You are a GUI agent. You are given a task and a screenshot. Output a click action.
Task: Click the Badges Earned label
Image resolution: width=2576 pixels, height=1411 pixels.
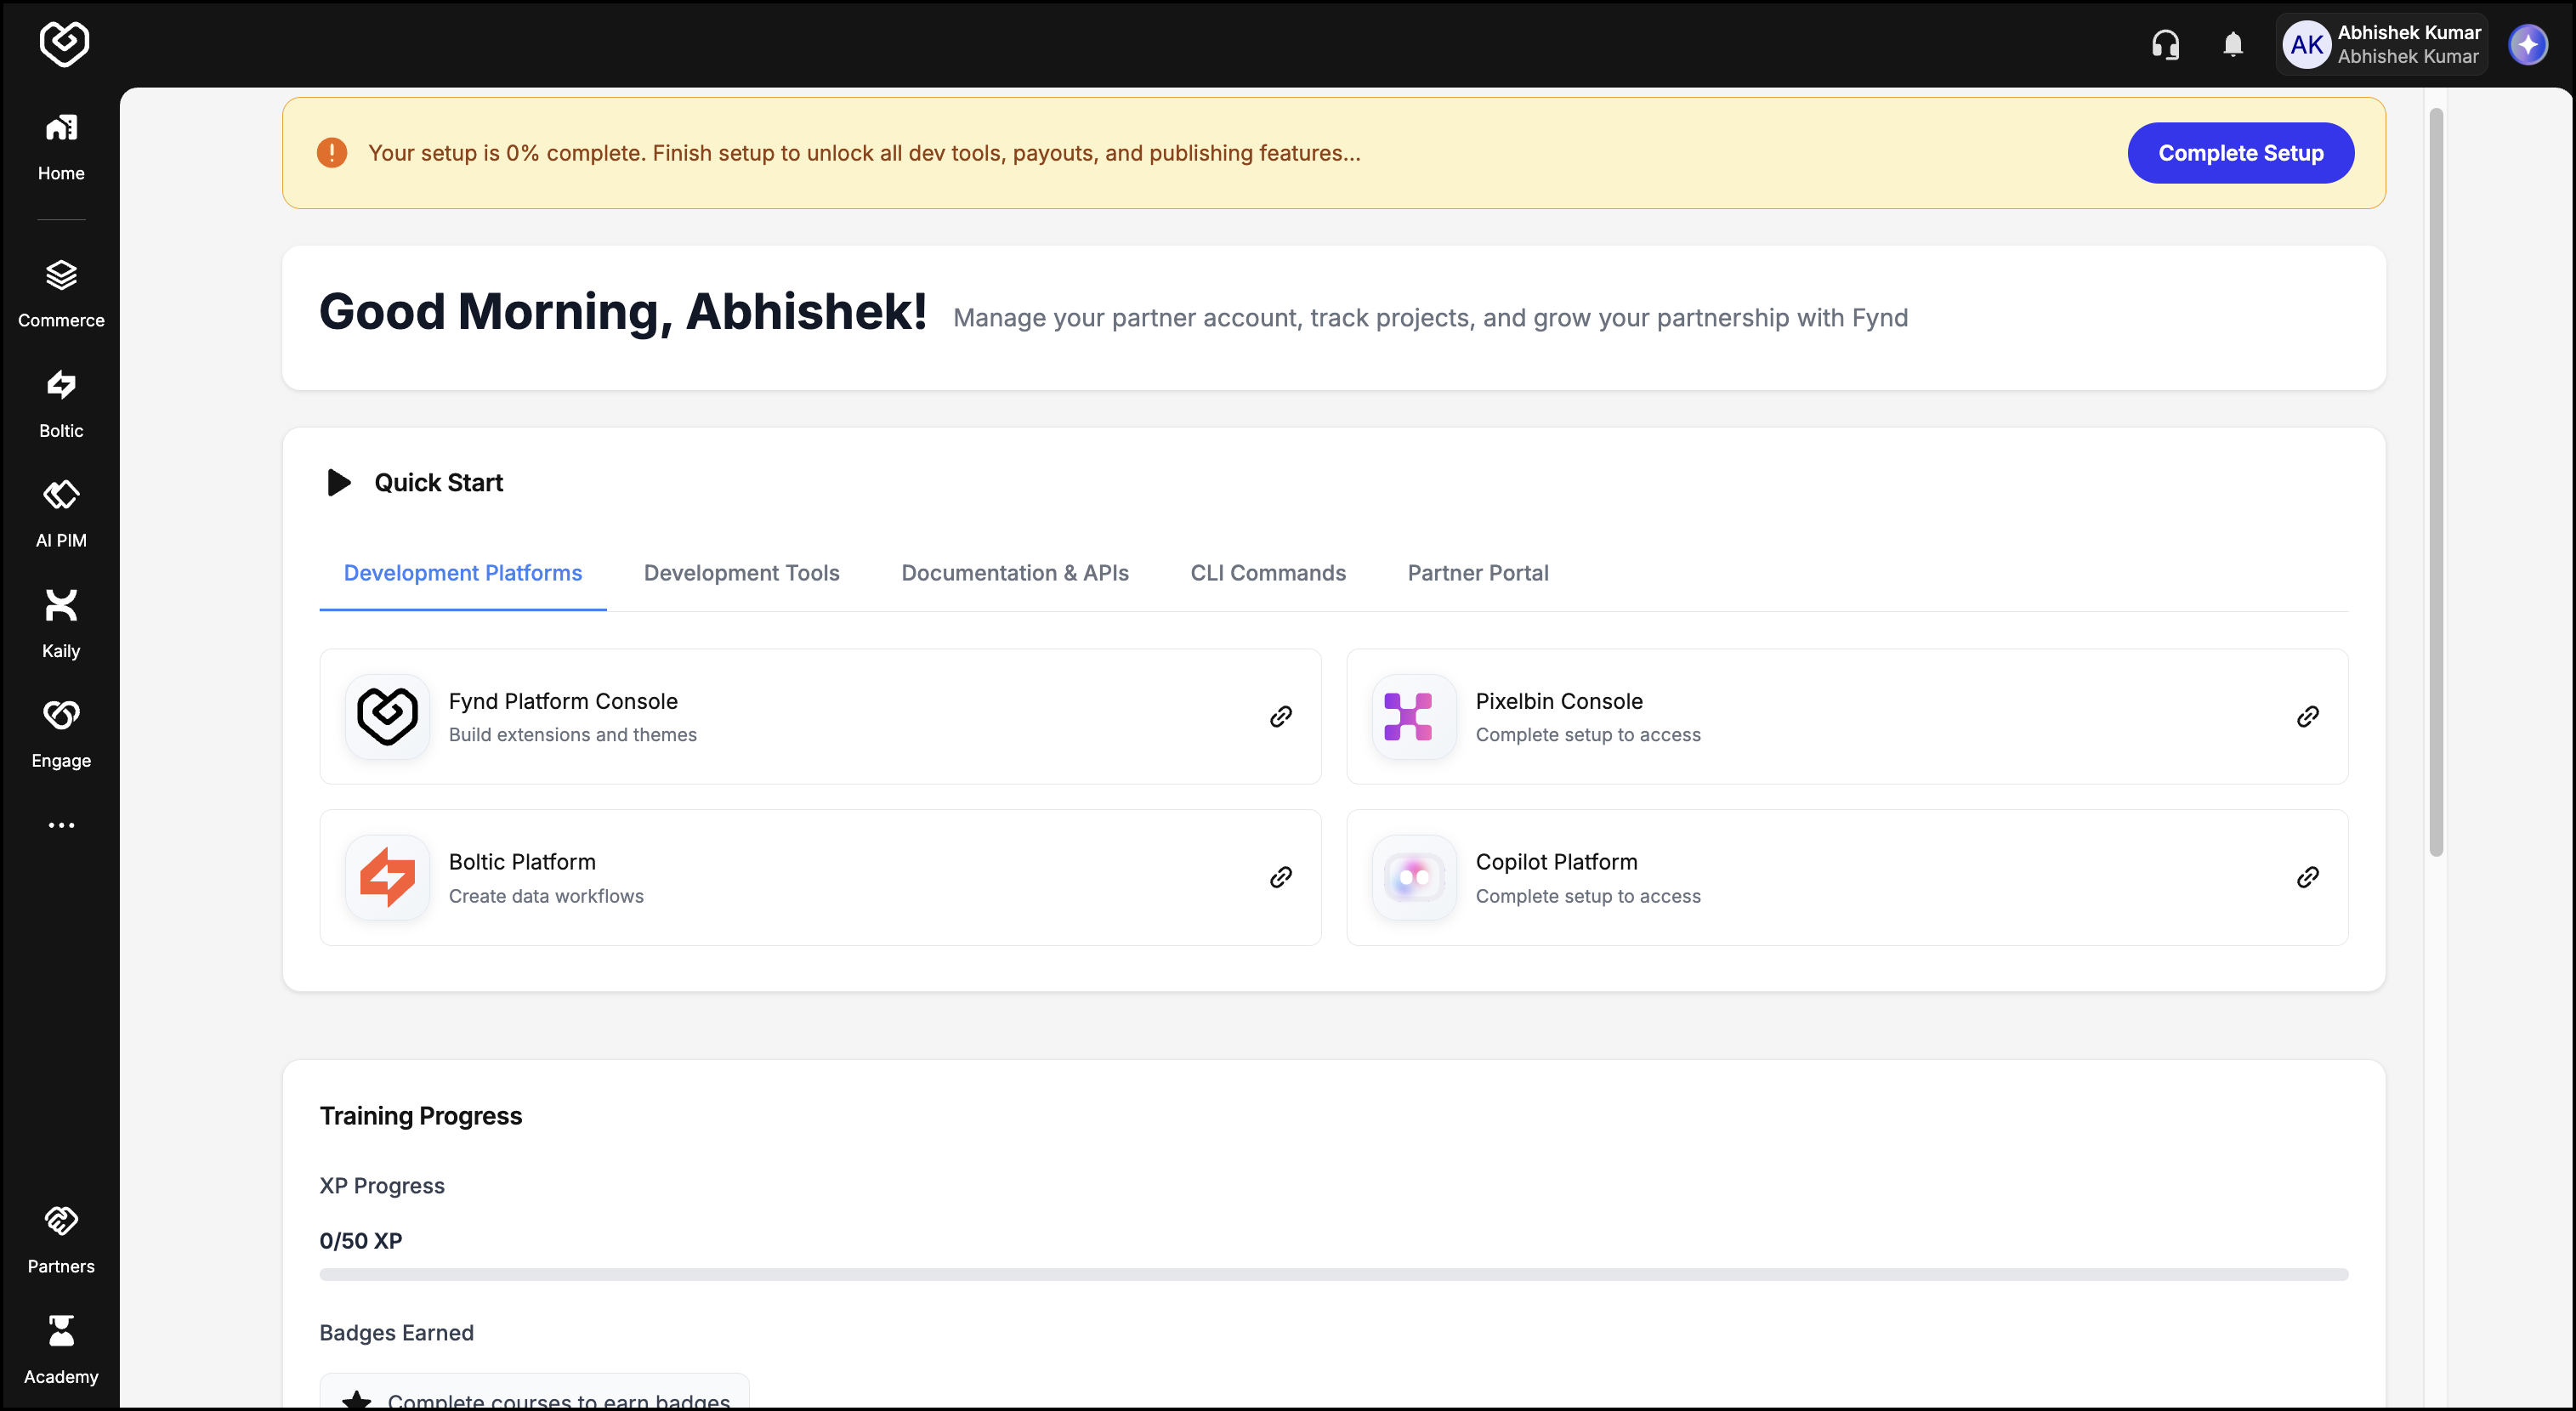click(x=397, y=1333)
